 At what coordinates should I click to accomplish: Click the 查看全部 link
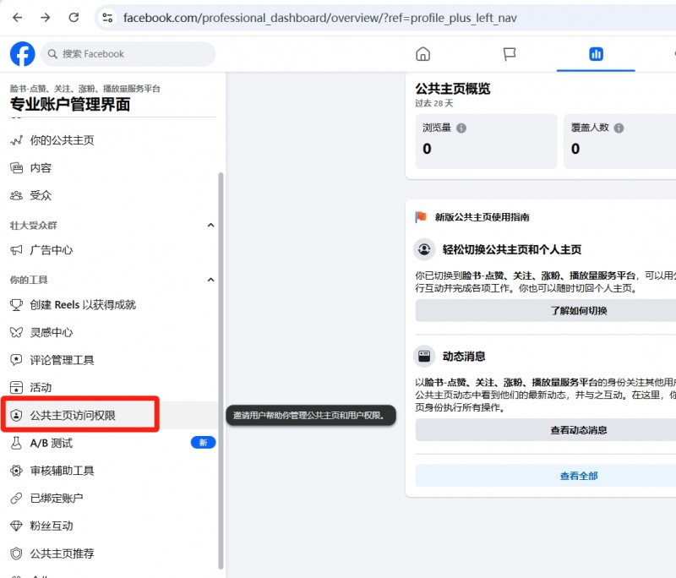pos(579,476)
